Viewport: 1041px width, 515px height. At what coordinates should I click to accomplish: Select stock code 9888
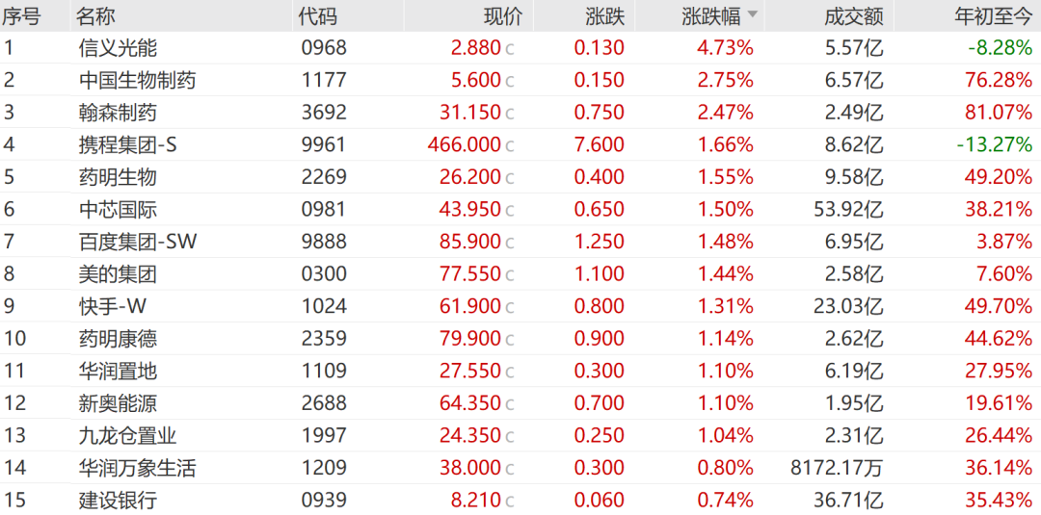pos(323,243)
